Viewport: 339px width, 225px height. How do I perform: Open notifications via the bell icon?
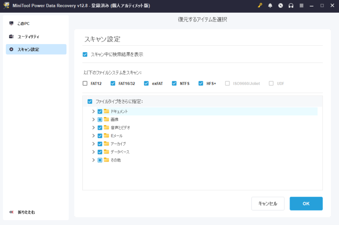270,5
